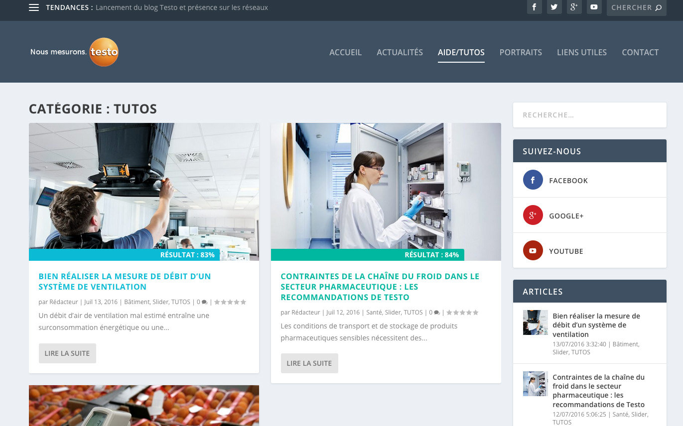The image size is (683, 426).
Task: Click the Testo logo
Action: coord(74,52)
